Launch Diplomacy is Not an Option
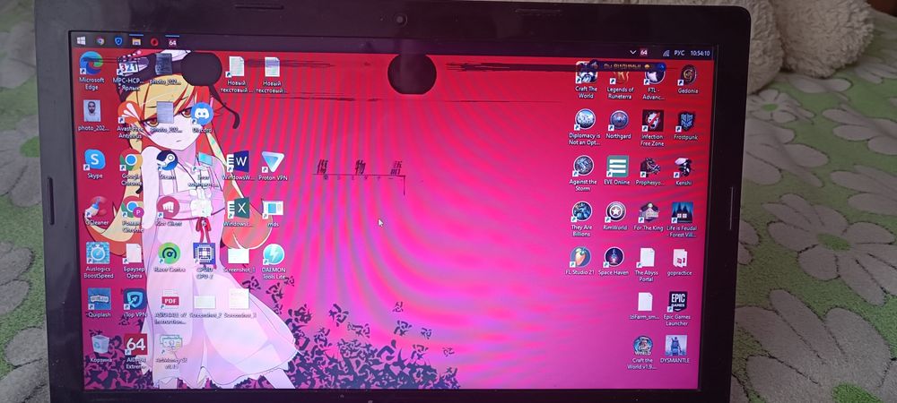 (x=585, y=127)
